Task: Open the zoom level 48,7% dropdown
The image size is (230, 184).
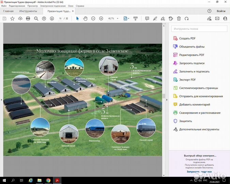Action: [x=118, y=18]
